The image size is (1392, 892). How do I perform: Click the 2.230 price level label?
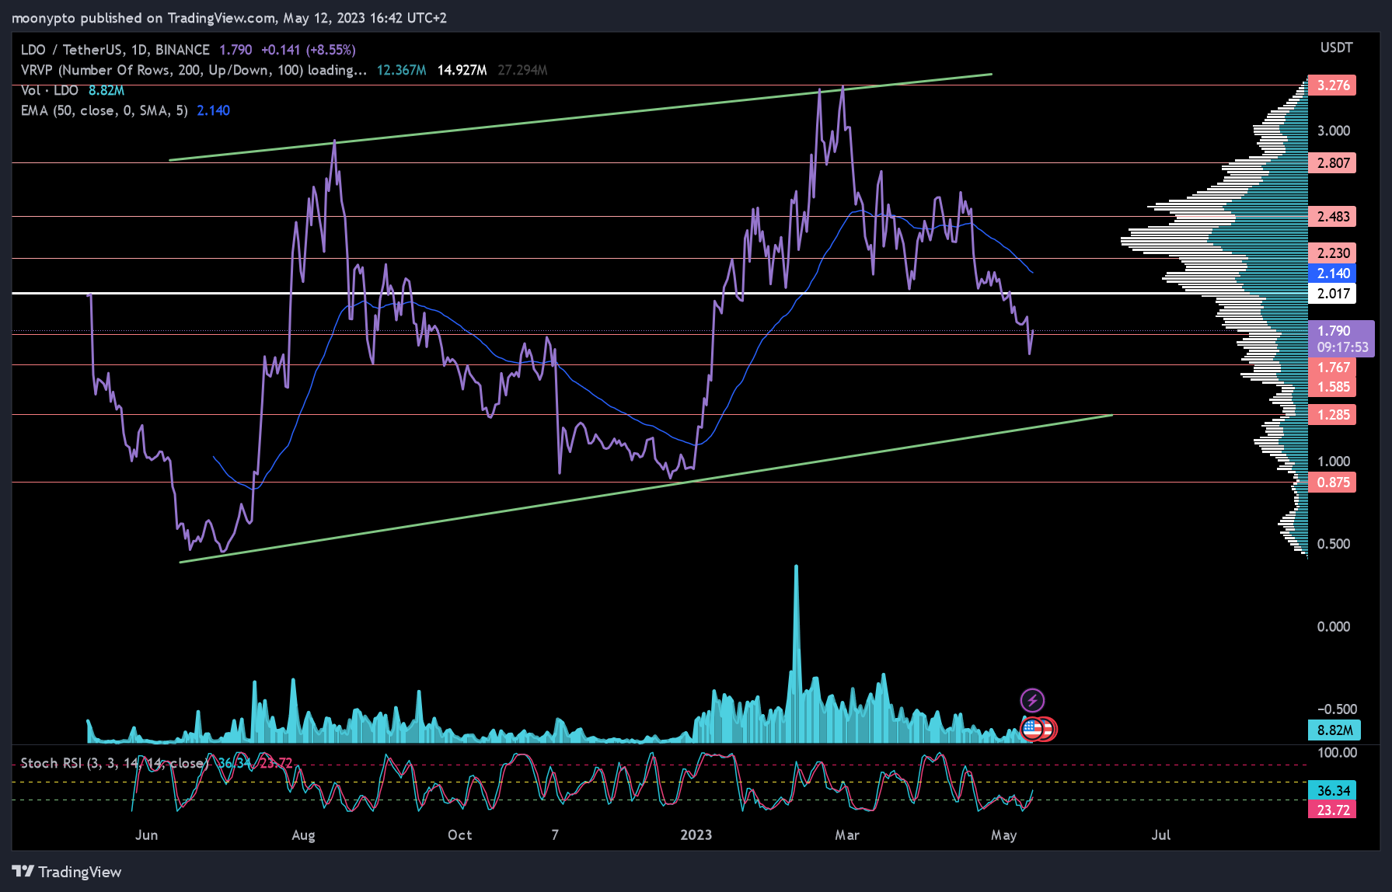1332,253
